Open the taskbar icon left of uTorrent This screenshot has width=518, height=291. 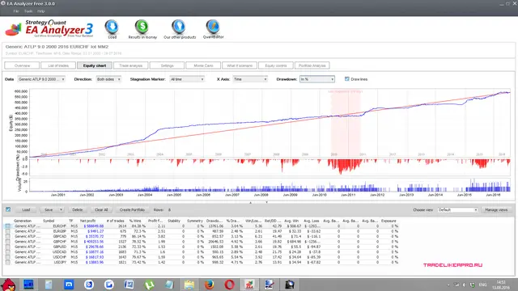coord(129,285)
